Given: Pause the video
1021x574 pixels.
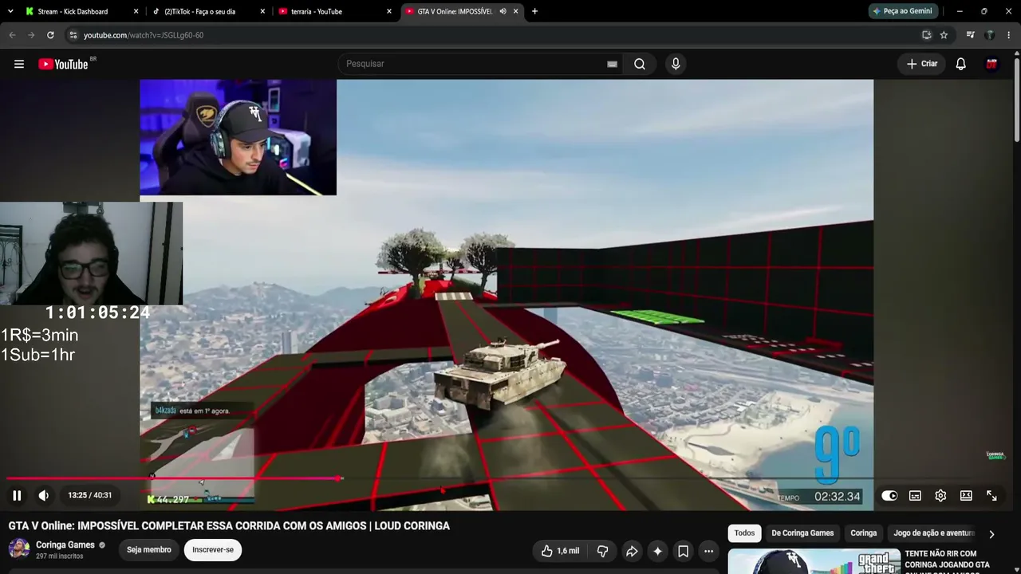Looking at the screenshot, I should coord(17,495).
